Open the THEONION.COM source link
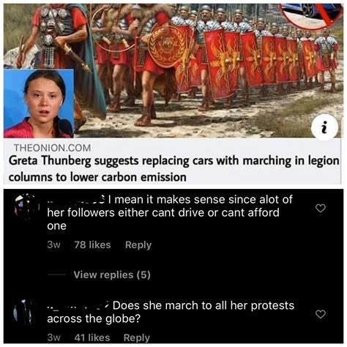 click(x=52, y=148)
